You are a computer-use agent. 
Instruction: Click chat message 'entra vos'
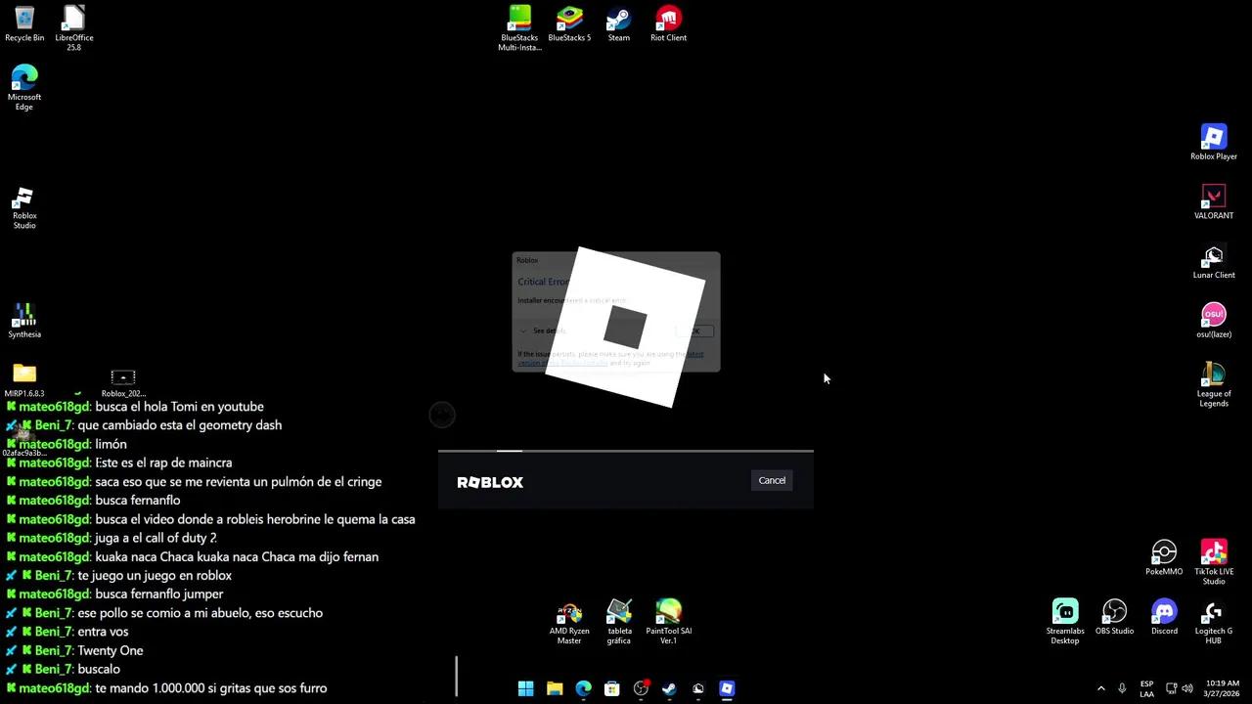(103, 632)
